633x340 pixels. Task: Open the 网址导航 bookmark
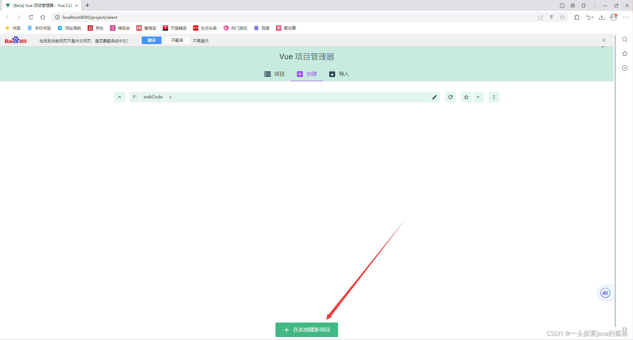click(x=69, y=28)
